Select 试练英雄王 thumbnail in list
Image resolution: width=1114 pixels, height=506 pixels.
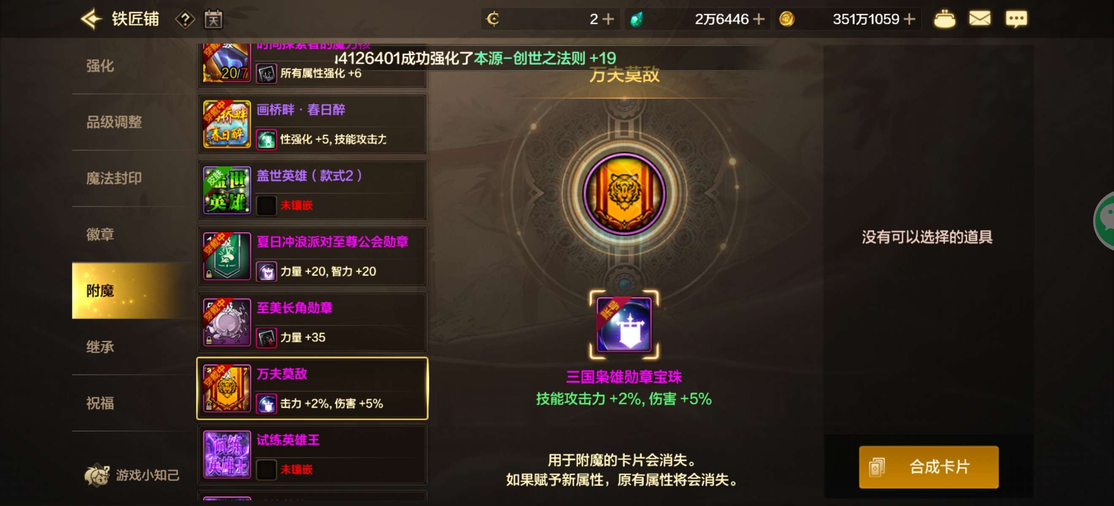coord(227,454)
